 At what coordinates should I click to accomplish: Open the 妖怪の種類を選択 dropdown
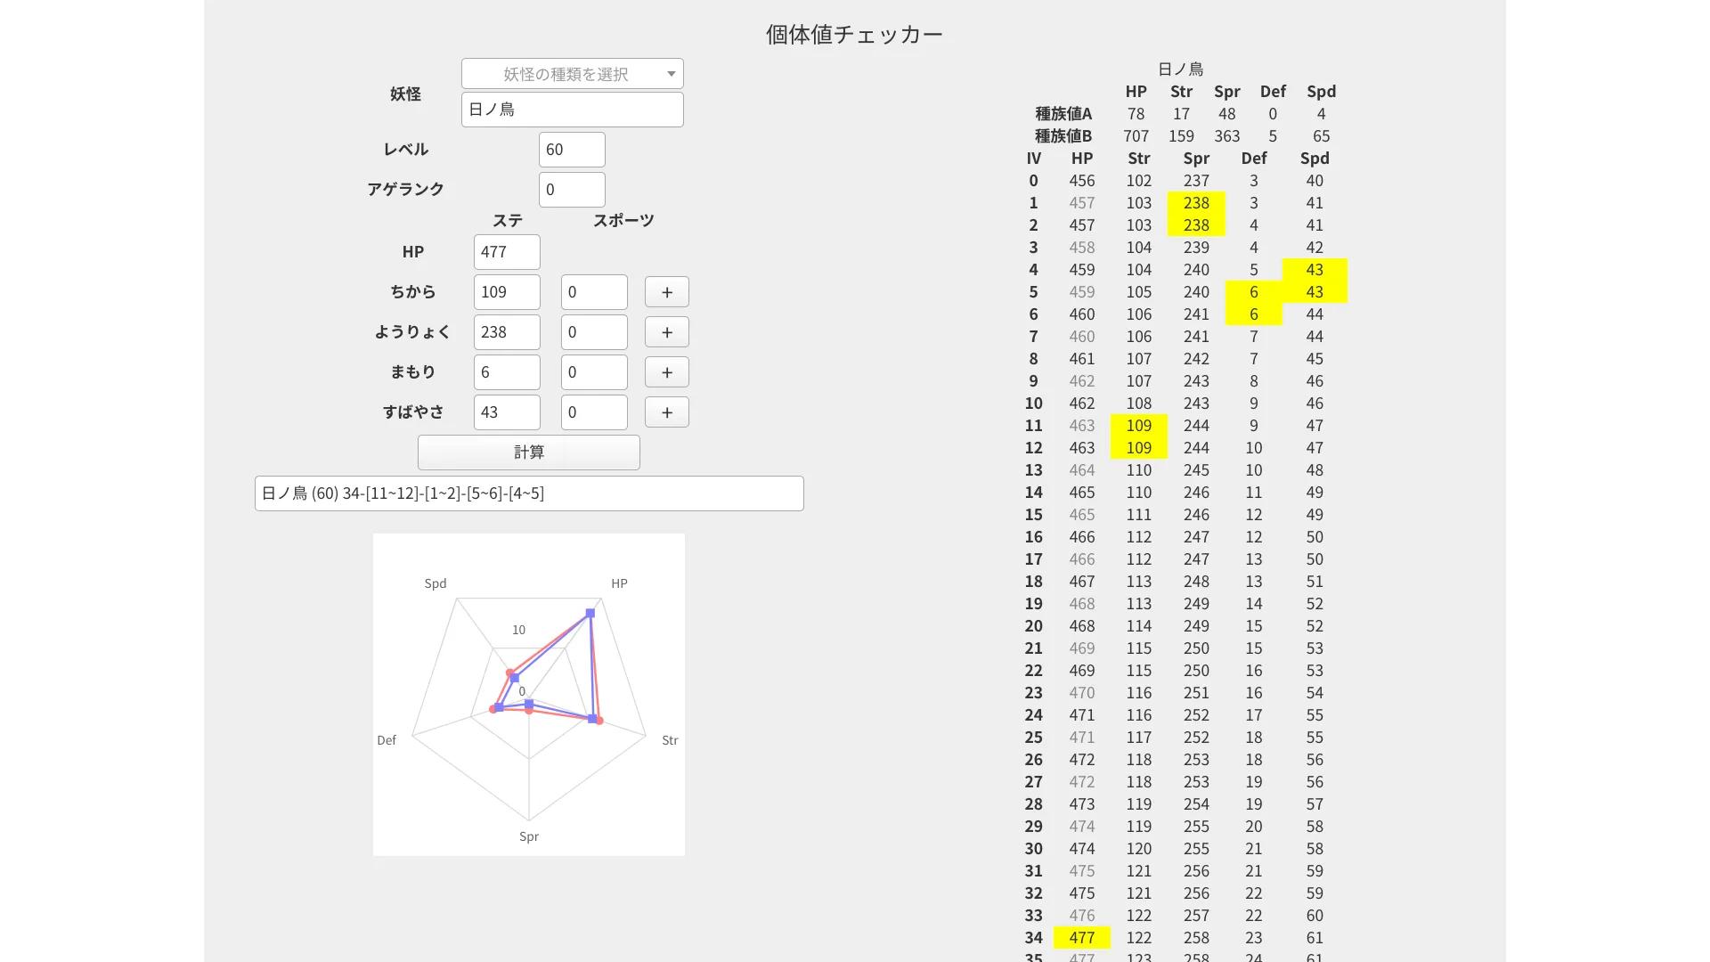click(x=572, y=74)
